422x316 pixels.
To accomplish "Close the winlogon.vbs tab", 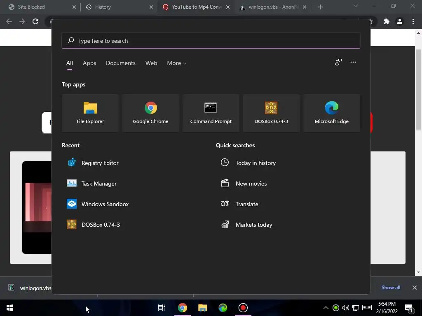I will 305,7.
